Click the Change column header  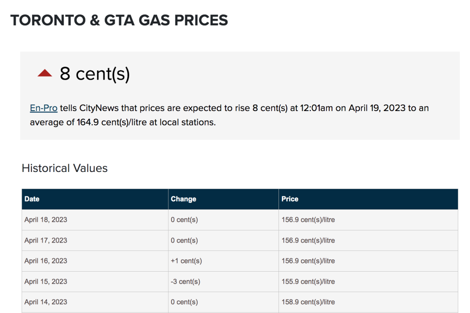(x=223, y=199)
